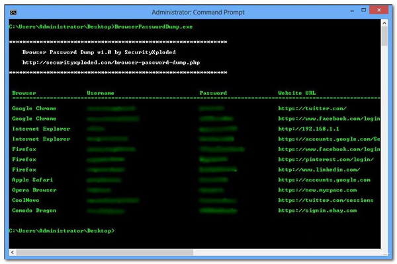This screenshot has height=264, width=397.
Task: Click the https://new.myspace.com URL text
Action: coord(317,190)
